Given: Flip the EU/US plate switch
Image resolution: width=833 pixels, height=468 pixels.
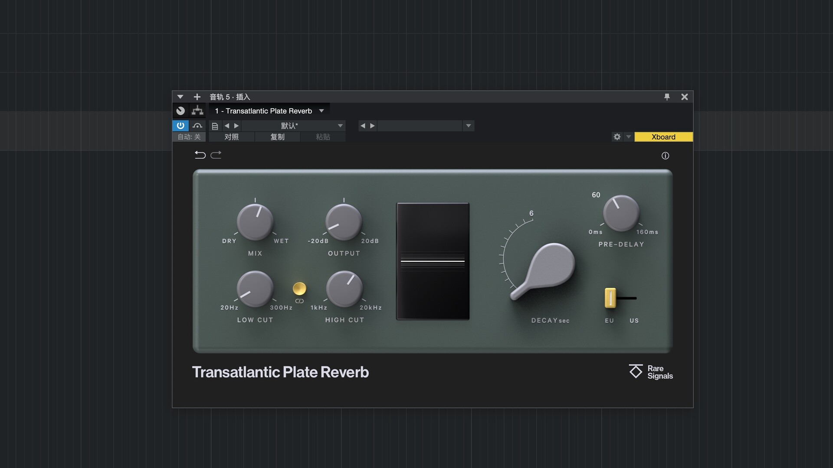Looking at the screenshot, I should point(610,298).
